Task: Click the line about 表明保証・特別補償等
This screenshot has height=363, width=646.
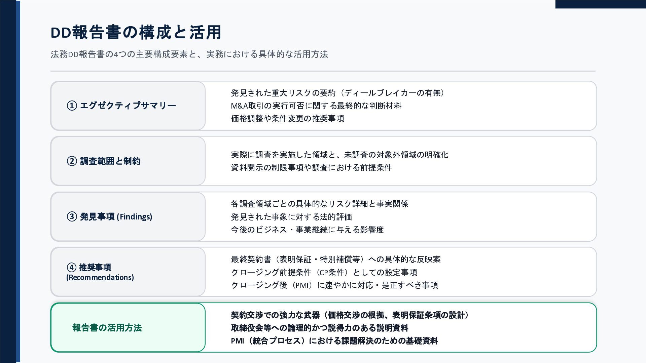Action: (x=336, y=259)
